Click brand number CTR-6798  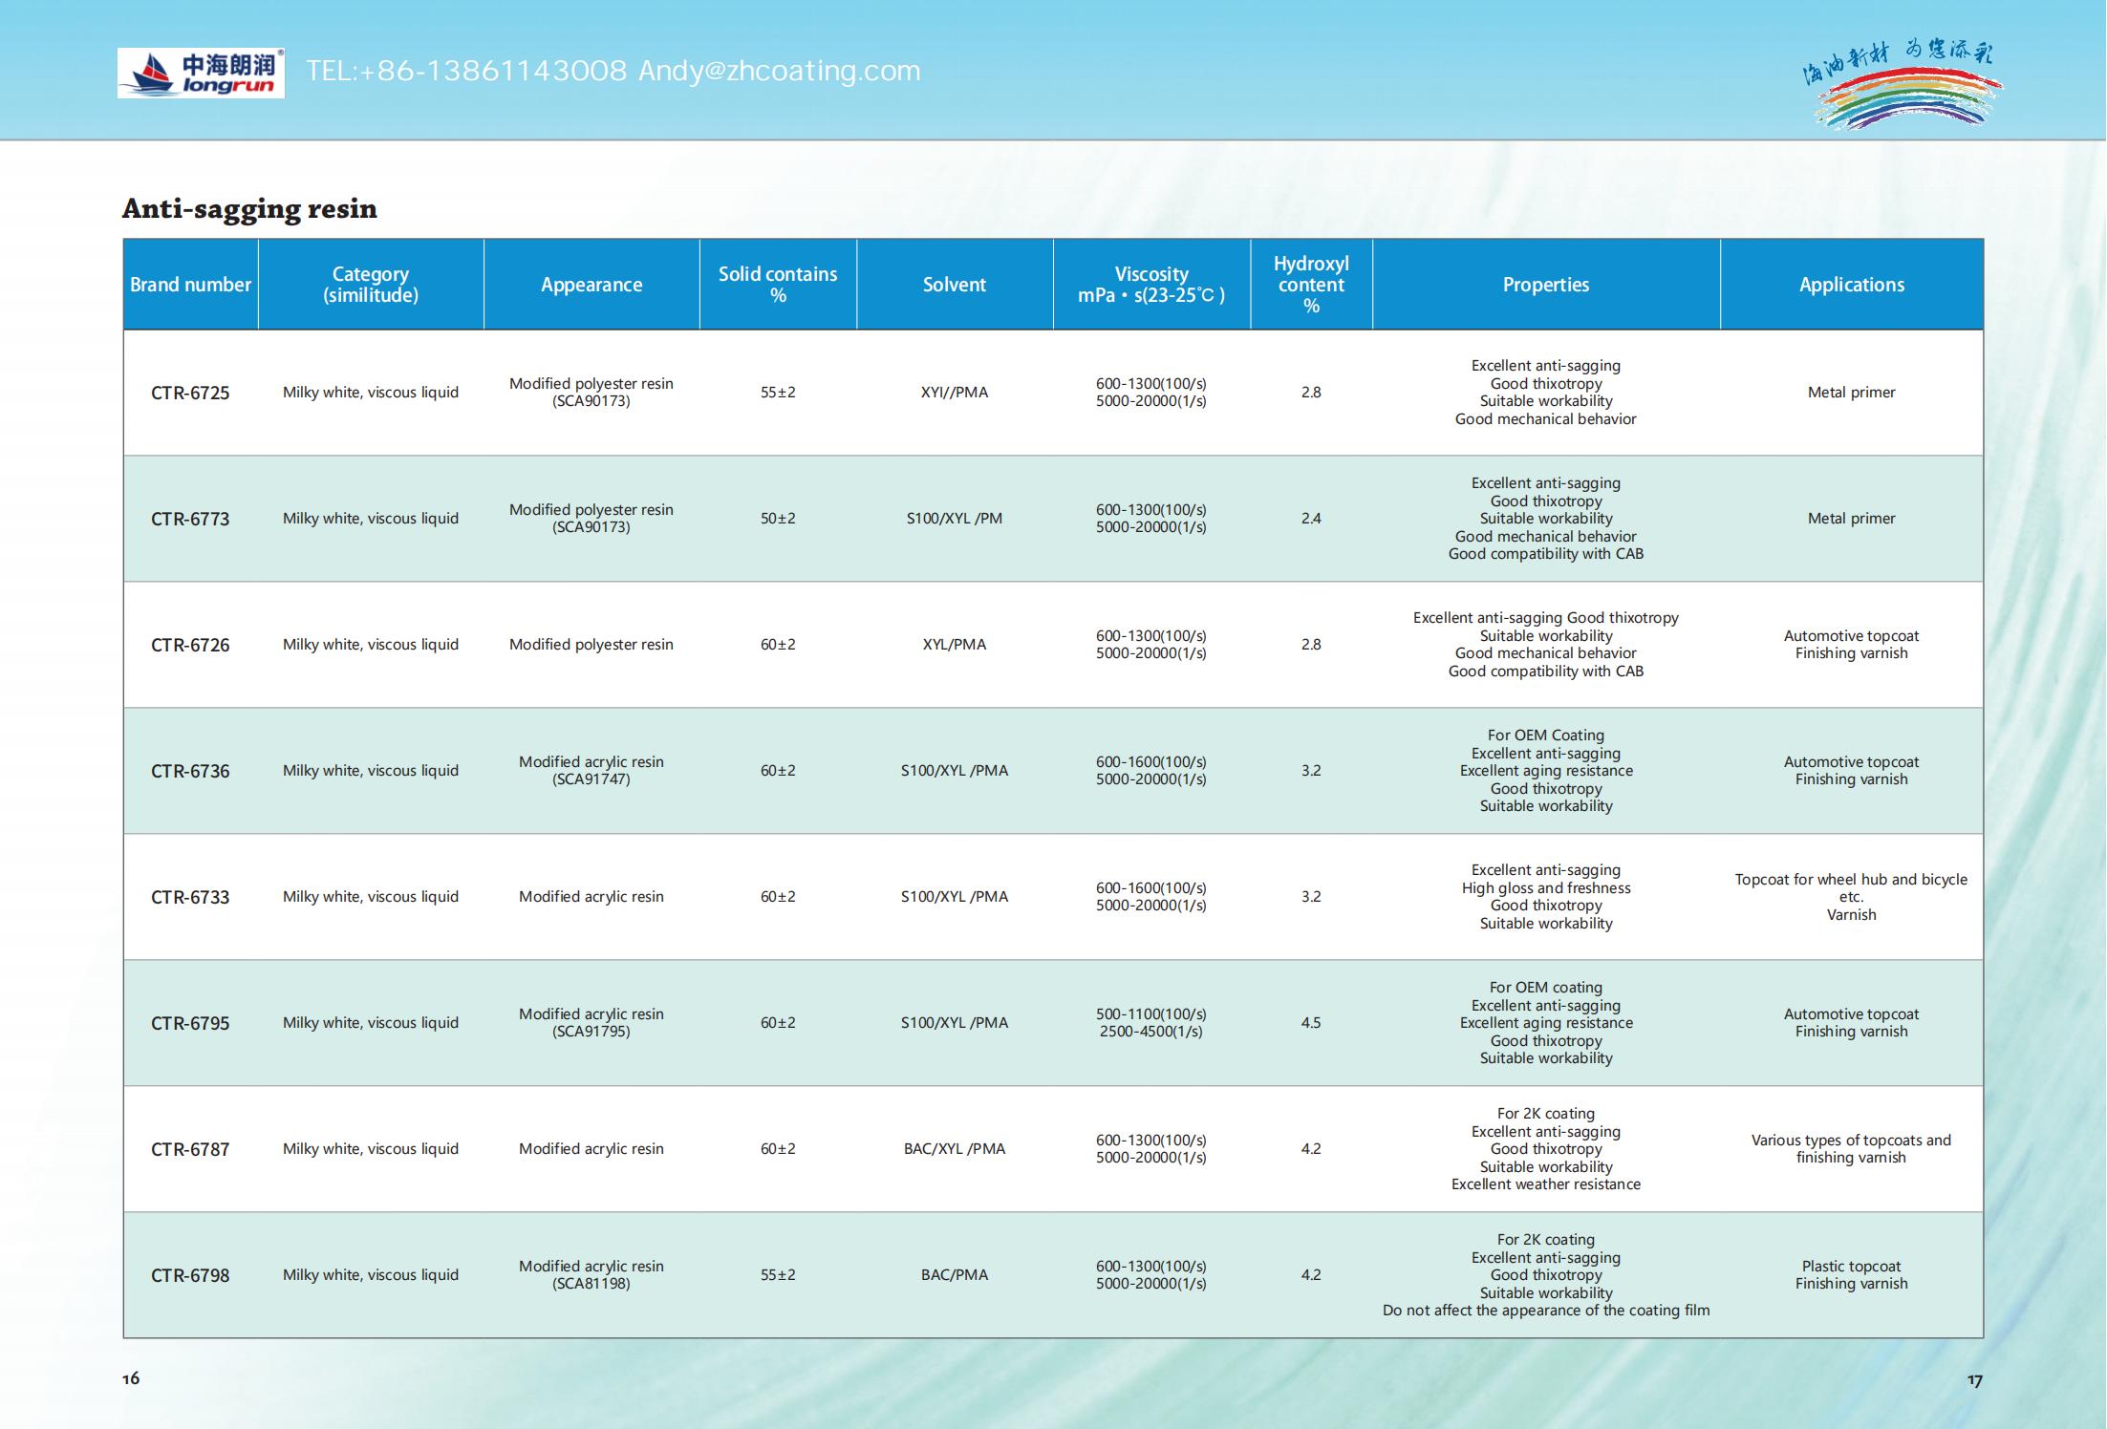click(190, 1275)
